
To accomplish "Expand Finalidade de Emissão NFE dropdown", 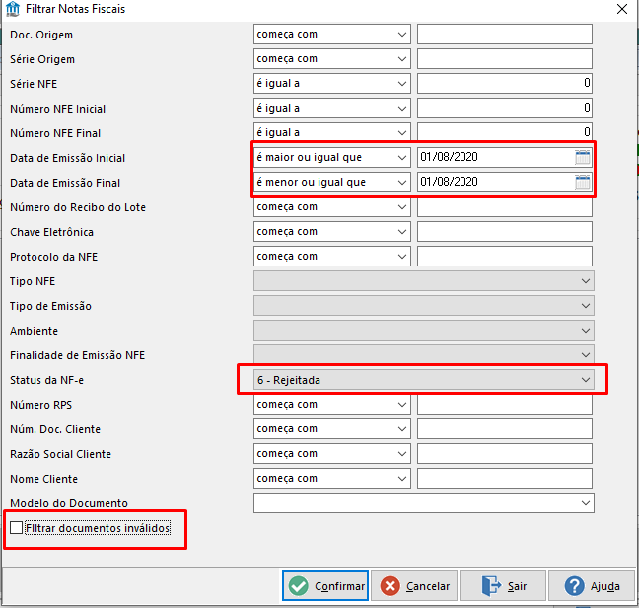I will pos(424,354).
